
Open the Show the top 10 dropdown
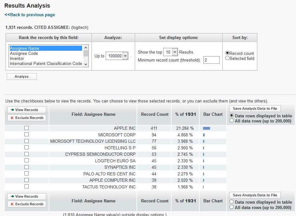coord(171,52)
